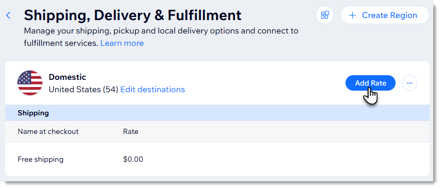This screenshot has width=441, height=189.
Task: Click the Shipping, Delivery & Fulfillment heading
Action: tap(133, 15)
